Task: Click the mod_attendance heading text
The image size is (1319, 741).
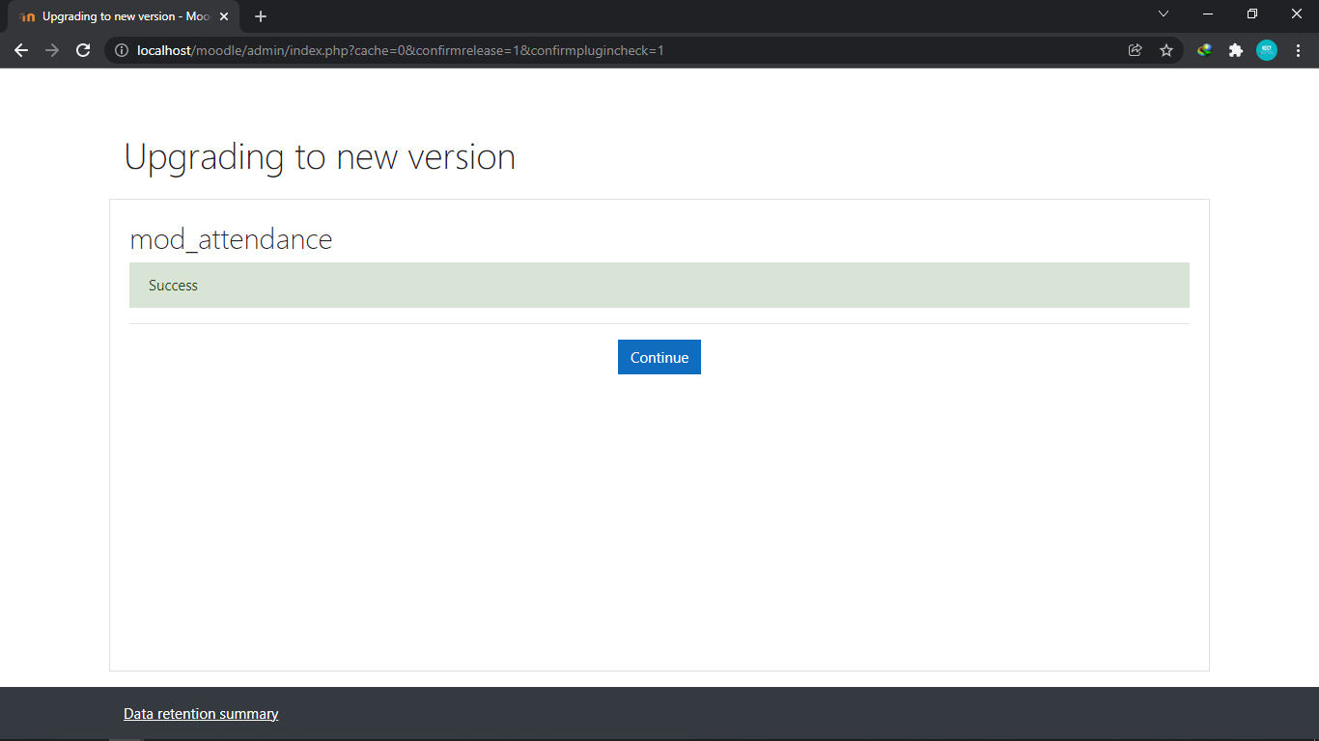Action: (231, 239)
